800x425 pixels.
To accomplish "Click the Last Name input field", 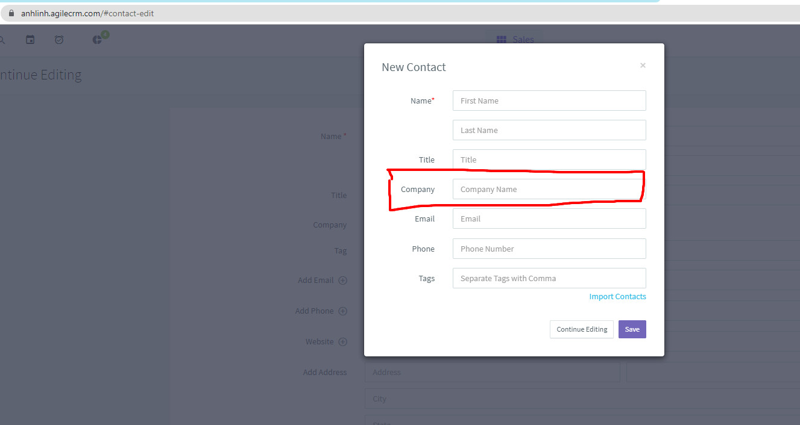I will (549, 130).
